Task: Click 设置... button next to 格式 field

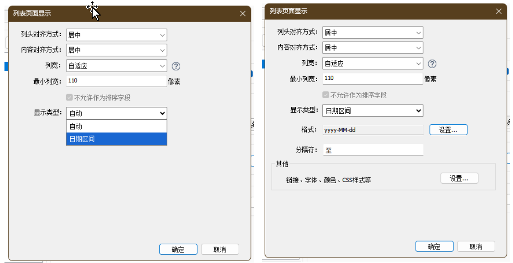Action: (448, 130)
